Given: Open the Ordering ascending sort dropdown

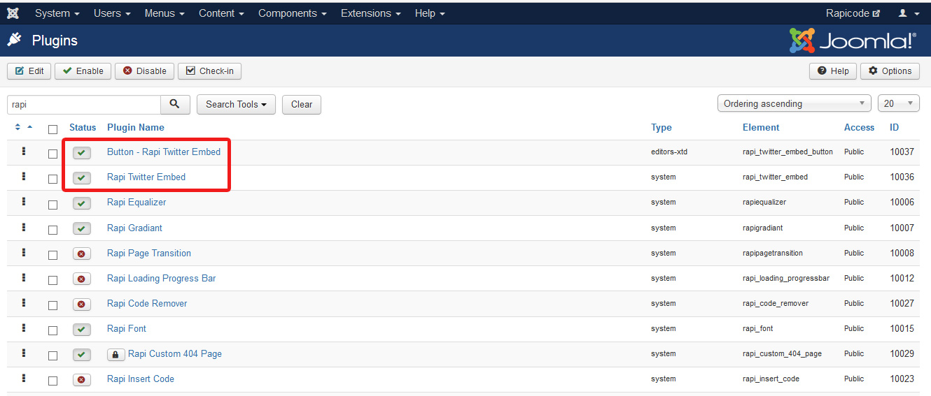Looking at the screenshot, I should (794, 103).
